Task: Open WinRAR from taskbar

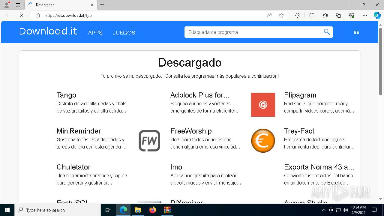Action: 167,210
